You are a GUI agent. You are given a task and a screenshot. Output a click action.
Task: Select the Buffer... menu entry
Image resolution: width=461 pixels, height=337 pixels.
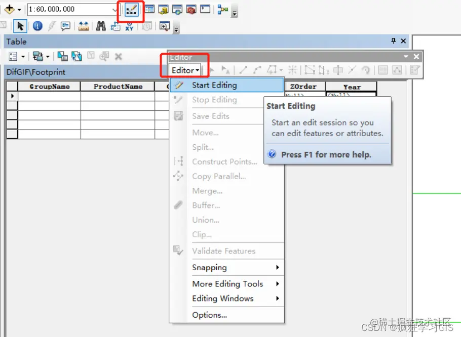point(226,205)
